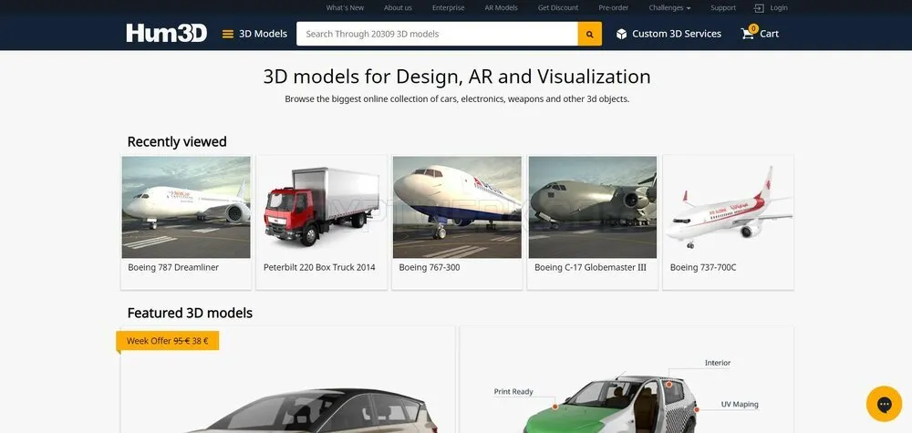912x433 pixels.
Task: Click the Custom 3D Services cube icon
Action: 621,34
